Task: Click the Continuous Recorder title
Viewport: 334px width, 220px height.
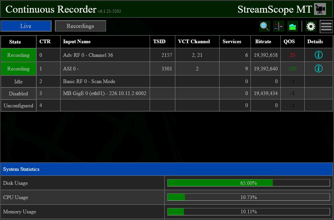Action: click(51, 9)
